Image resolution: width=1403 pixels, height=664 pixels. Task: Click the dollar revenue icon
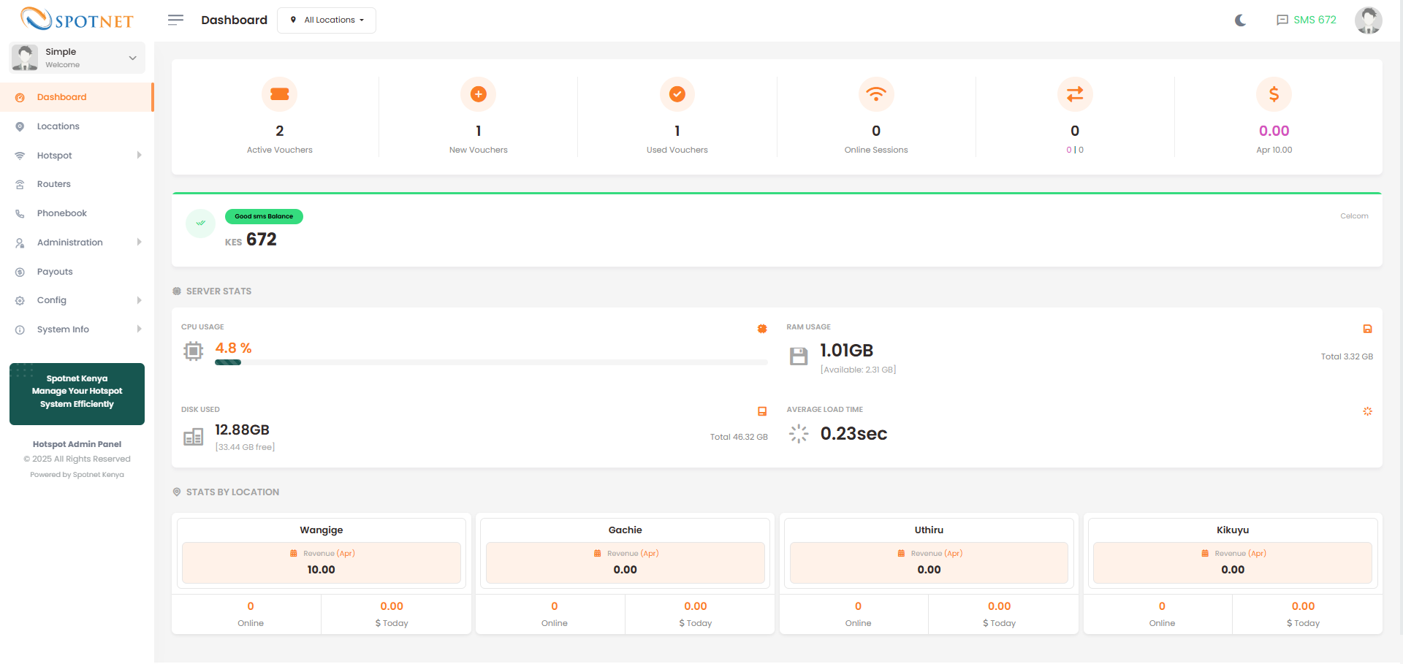coord(1273,94)
